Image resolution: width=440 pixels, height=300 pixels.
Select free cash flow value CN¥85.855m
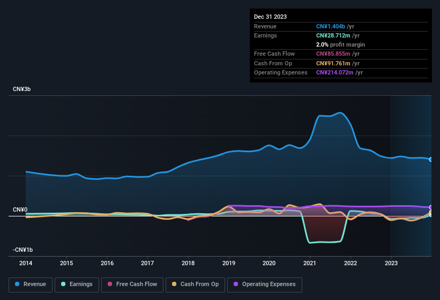pos(333,54)
